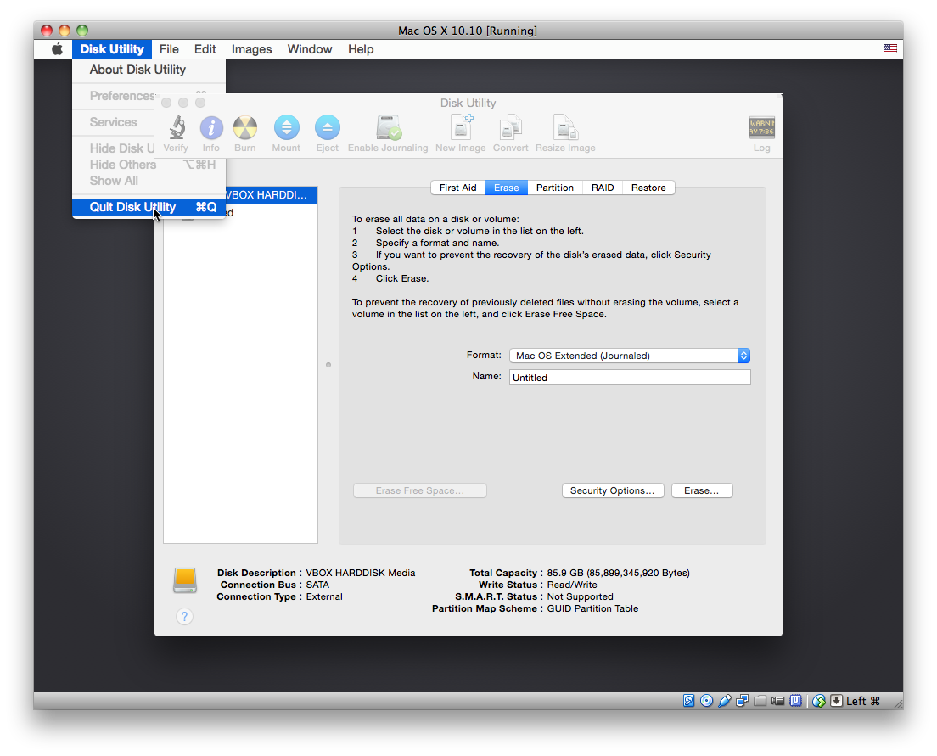Click the Services menu item
Image resolution: width=937 pixels, height=756 pixels.
tap(114, 122)
